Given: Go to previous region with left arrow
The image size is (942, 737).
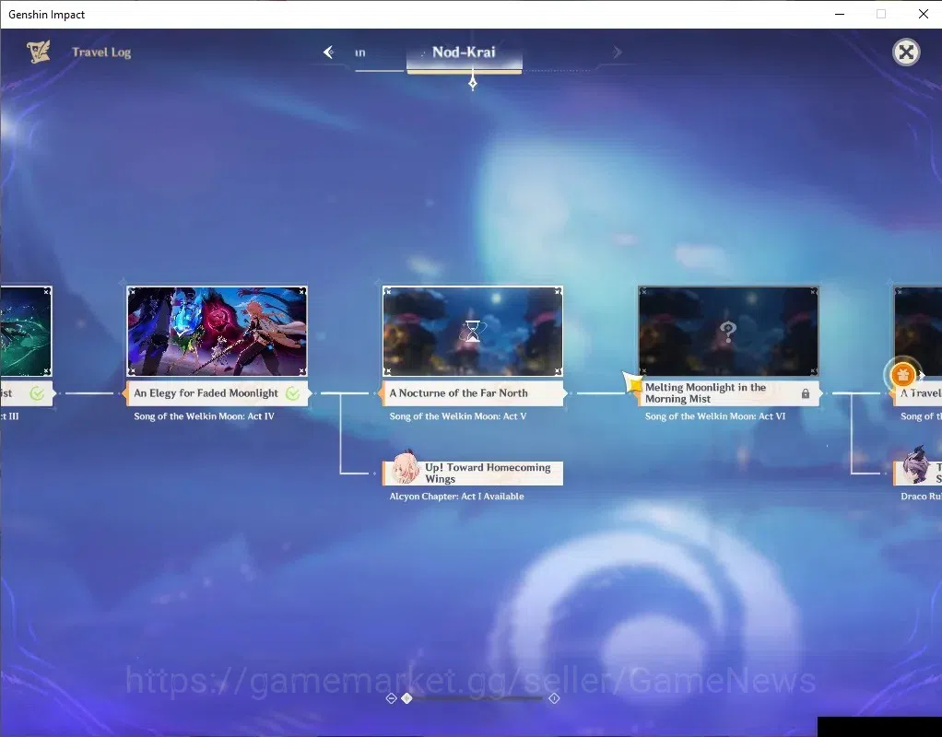Looking at the screenshot, I should 329,53.
